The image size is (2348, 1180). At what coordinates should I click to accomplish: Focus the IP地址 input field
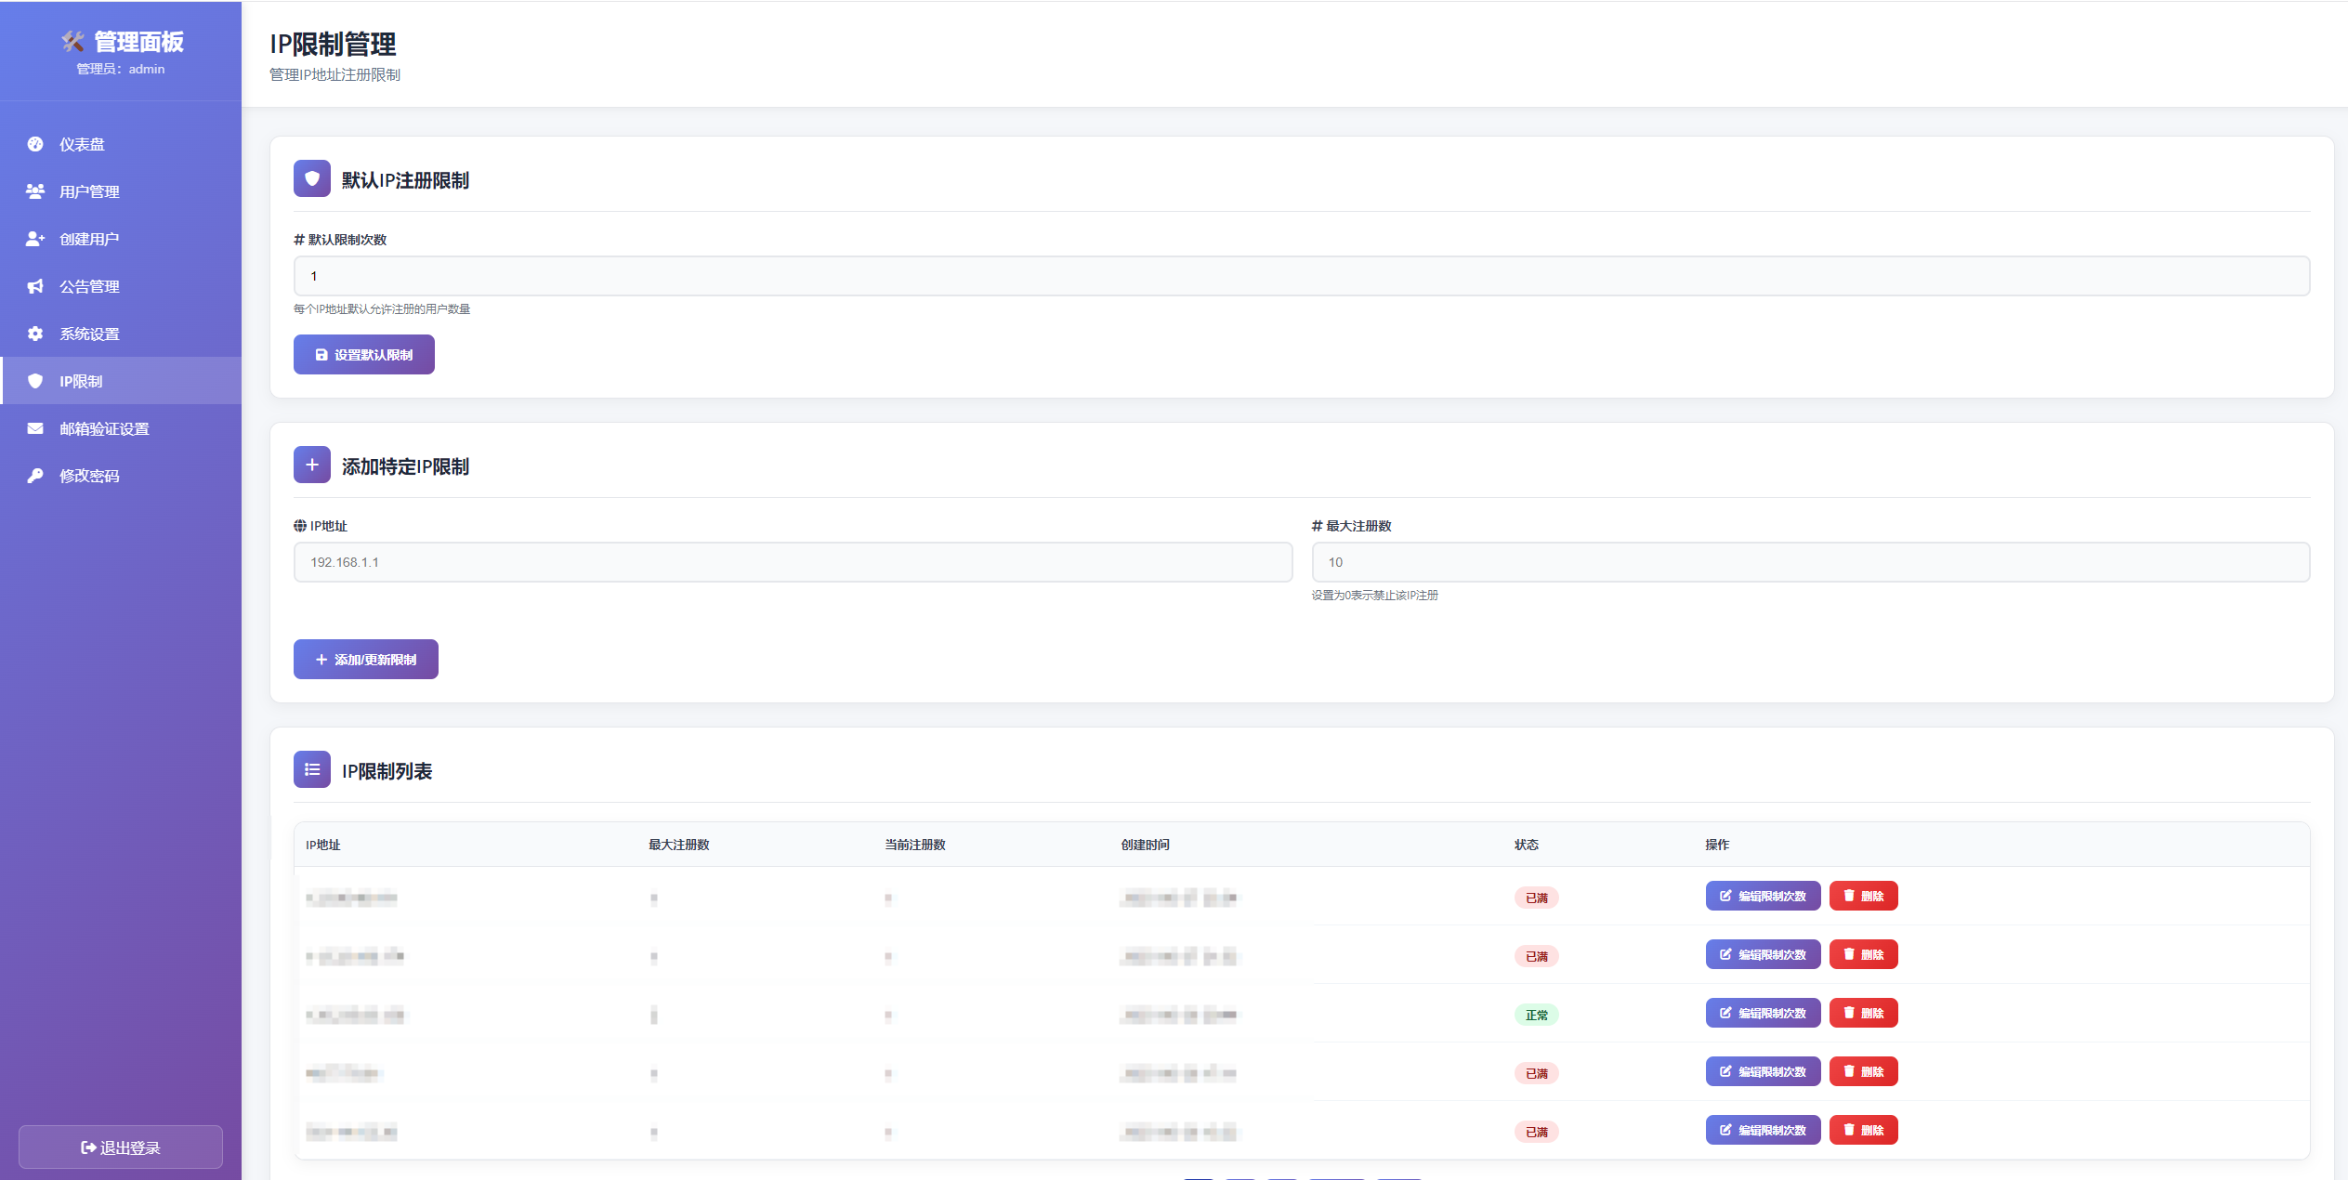(793, 562)
